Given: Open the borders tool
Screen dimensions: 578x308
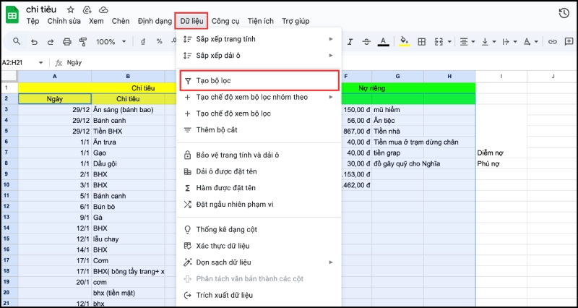Looking at the screenshot, I should pos(421,42).
